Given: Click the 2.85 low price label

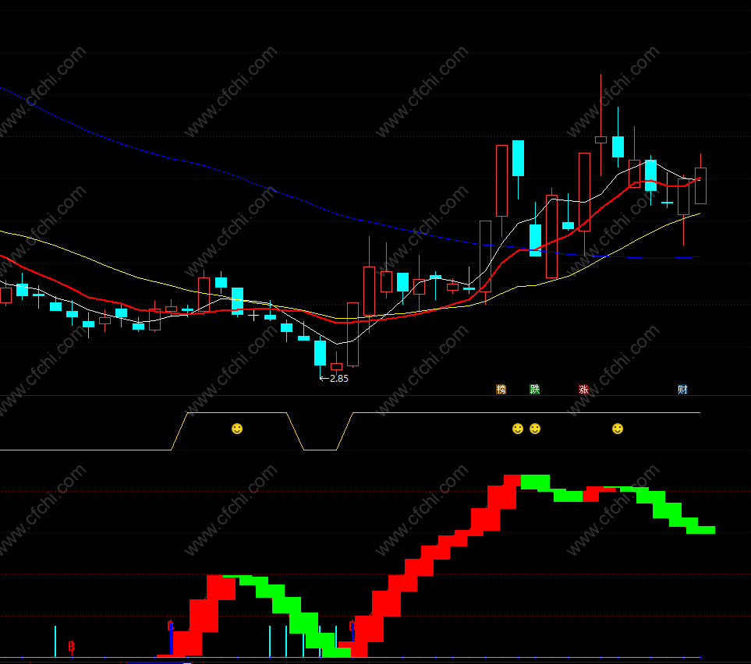Looking at the screenshot, I should pos(339,379).
